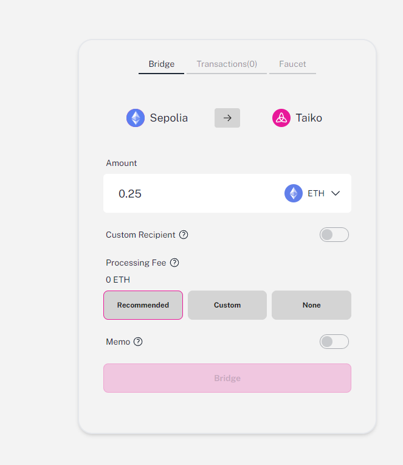The image size is (403, 465).
Task: Choose Custom processing fee button
Action: [227, 305]
